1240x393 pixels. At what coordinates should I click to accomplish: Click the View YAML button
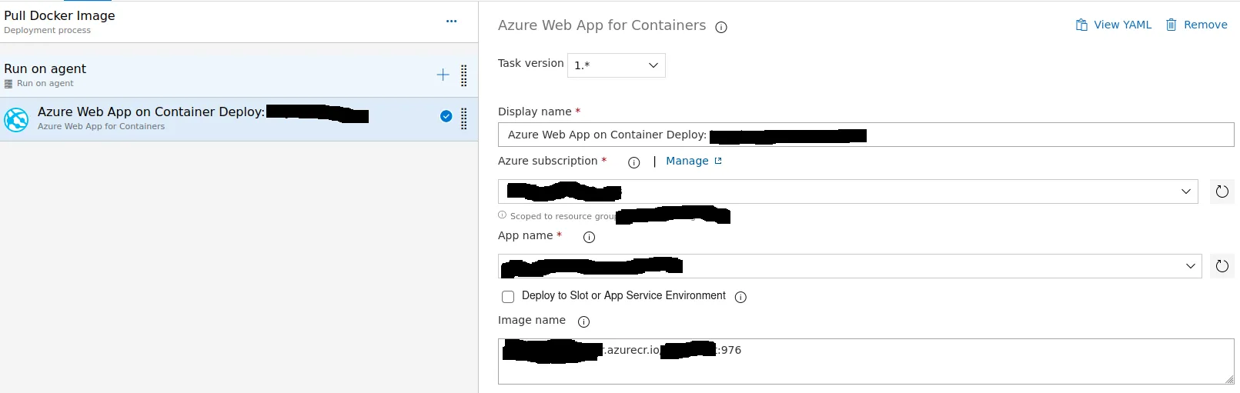click(x=1113, y=25)
